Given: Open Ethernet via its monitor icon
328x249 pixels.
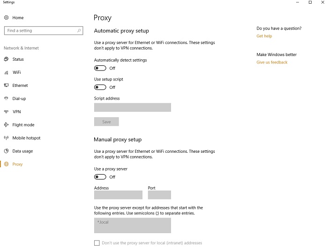Looking at the screenshot, I should point(6,85).
